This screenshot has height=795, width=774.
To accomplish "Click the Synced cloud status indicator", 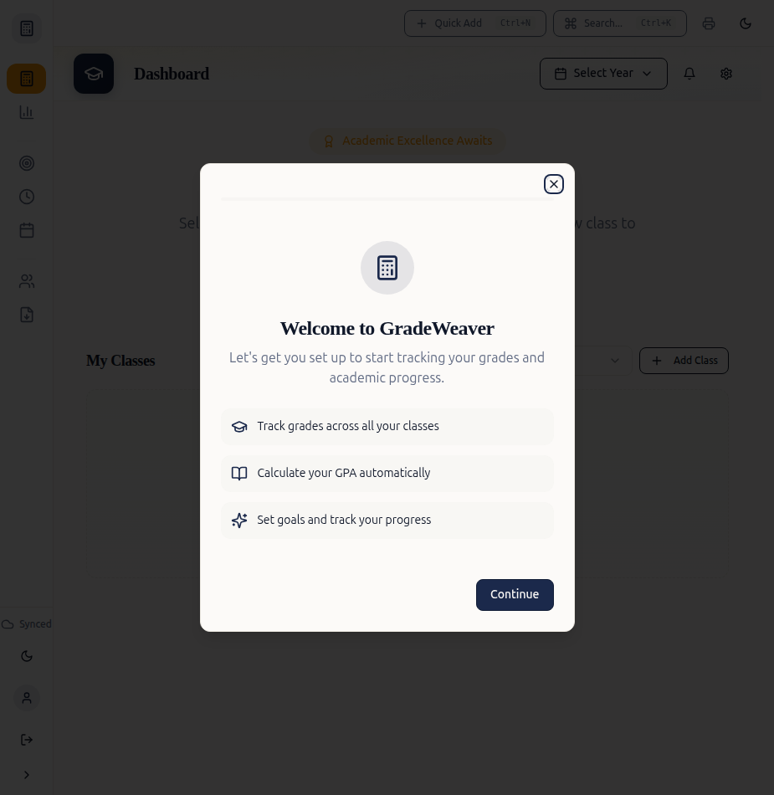I will coord(25,624).
